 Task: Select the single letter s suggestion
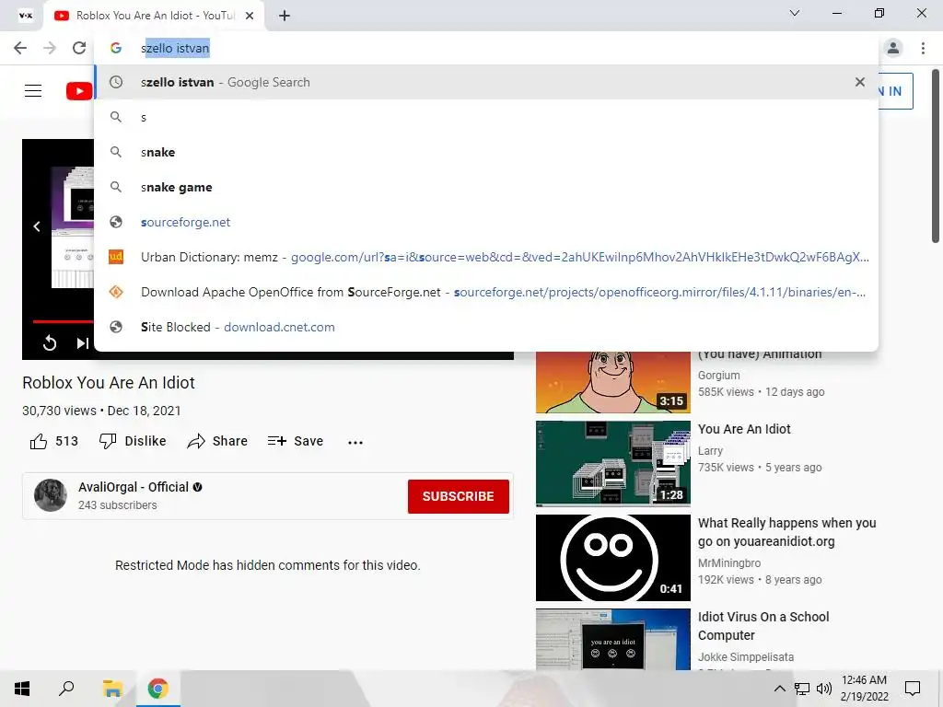click(486, 117)
